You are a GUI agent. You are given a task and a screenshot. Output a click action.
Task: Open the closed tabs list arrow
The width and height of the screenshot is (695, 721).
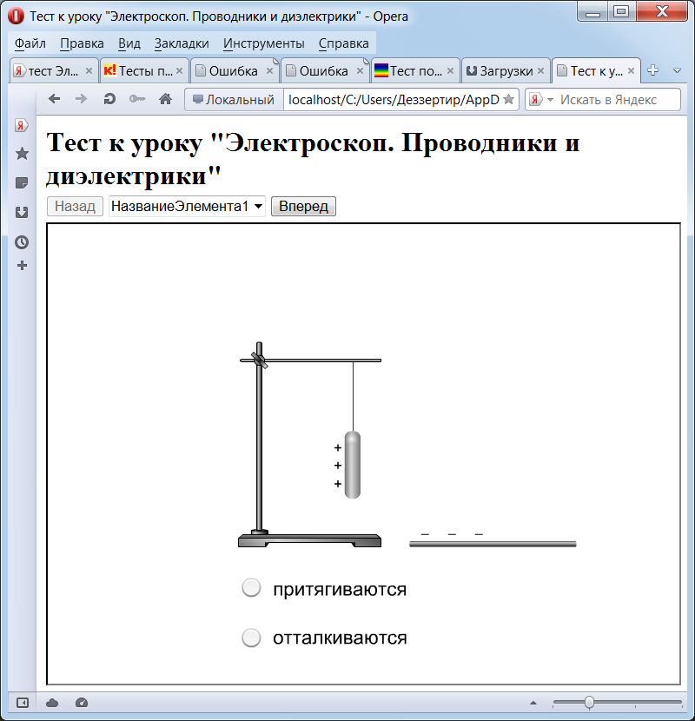(677, 71)
